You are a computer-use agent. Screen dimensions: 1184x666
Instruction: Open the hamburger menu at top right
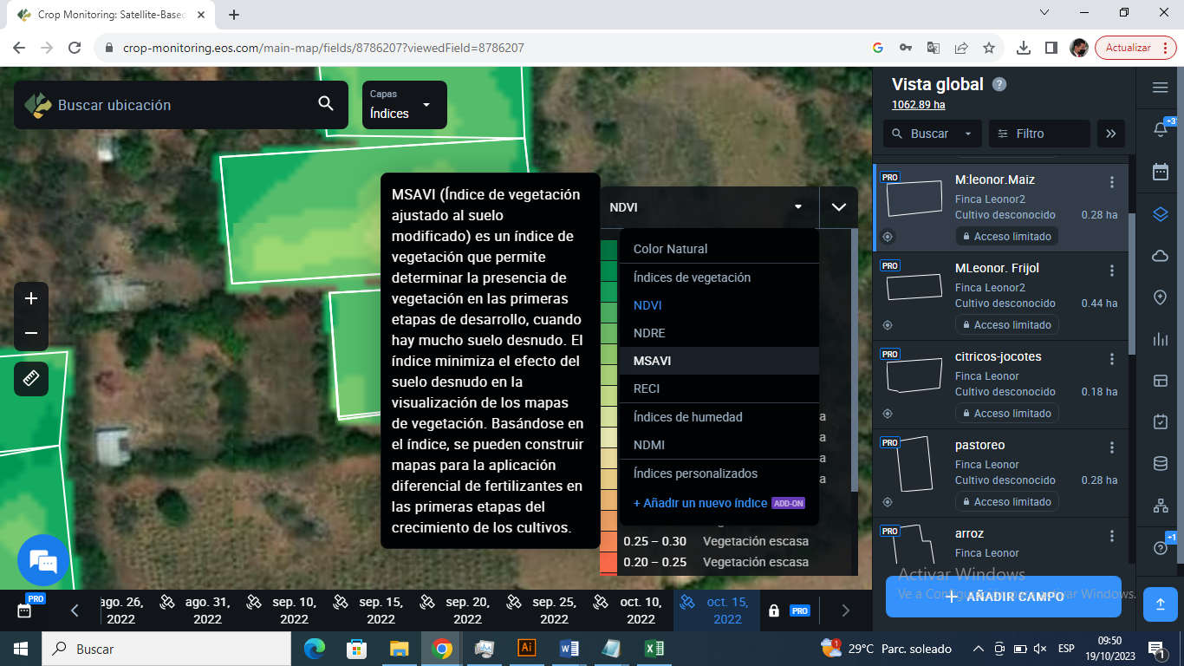(1160, 87)
